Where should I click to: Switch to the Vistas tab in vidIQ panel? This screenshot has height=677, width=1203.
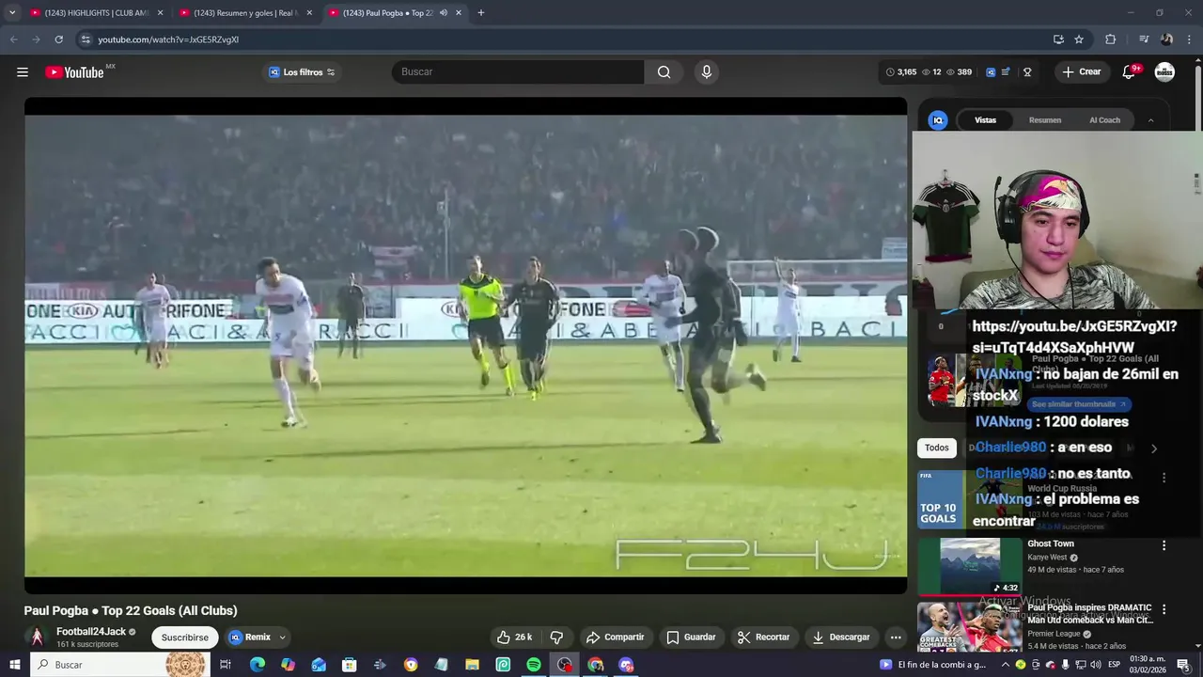click(985, 120)
